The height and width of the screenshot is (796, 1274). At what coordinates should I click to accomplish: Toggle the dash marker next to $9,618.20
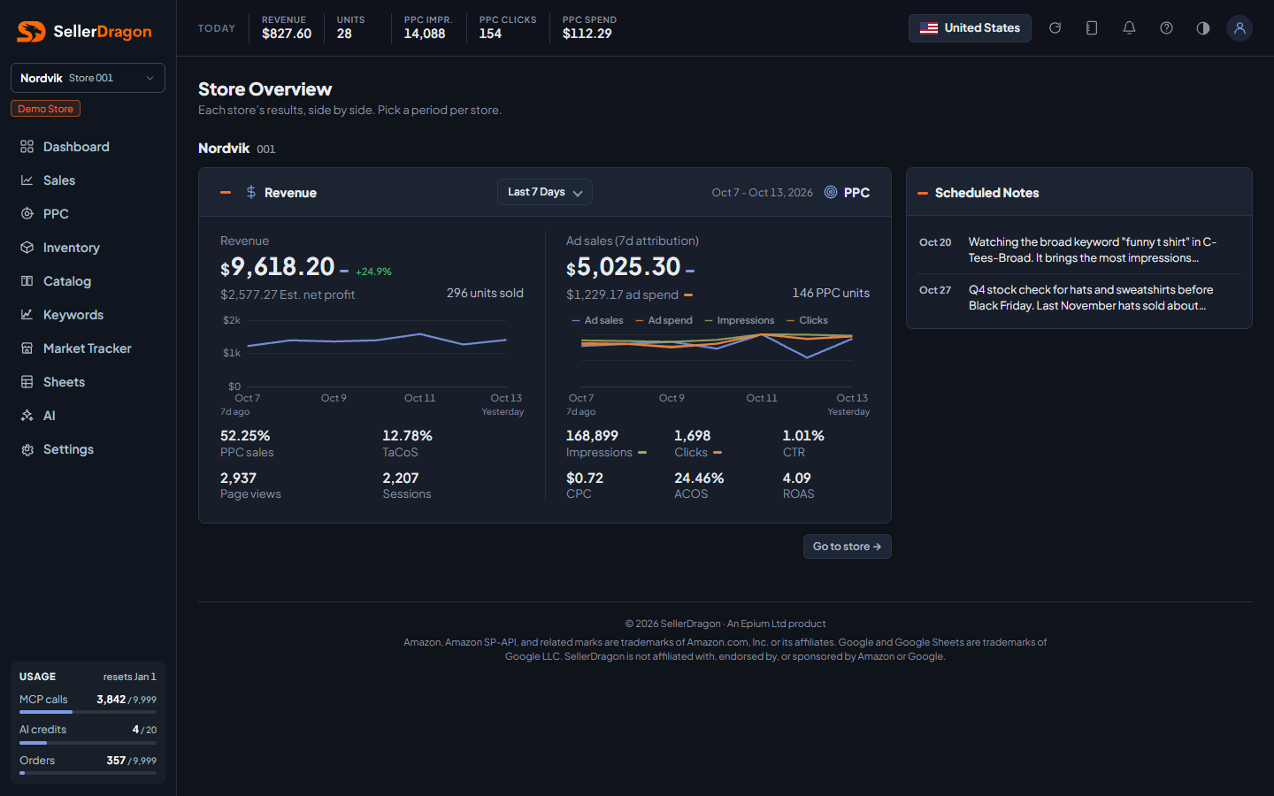pos(344,272)
